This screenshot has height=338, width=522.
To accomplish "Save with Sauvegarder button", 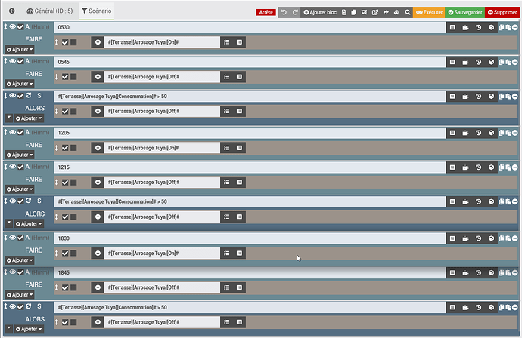I will (x=465, y=12).
